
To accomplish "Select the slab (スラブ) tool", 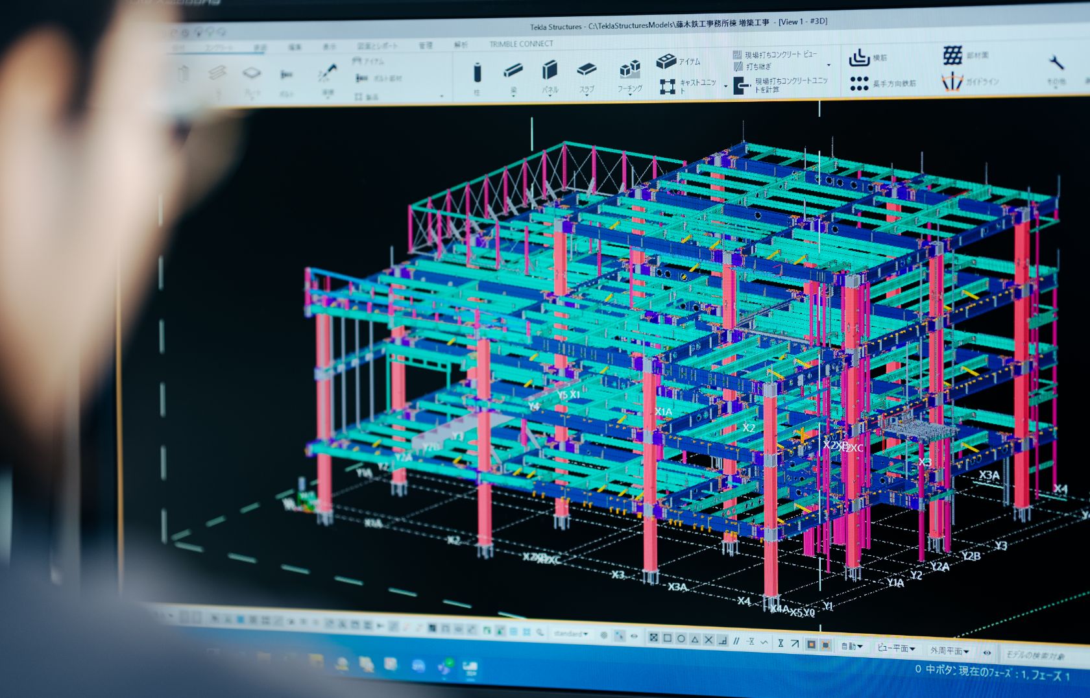I will [x=587, y=69].
